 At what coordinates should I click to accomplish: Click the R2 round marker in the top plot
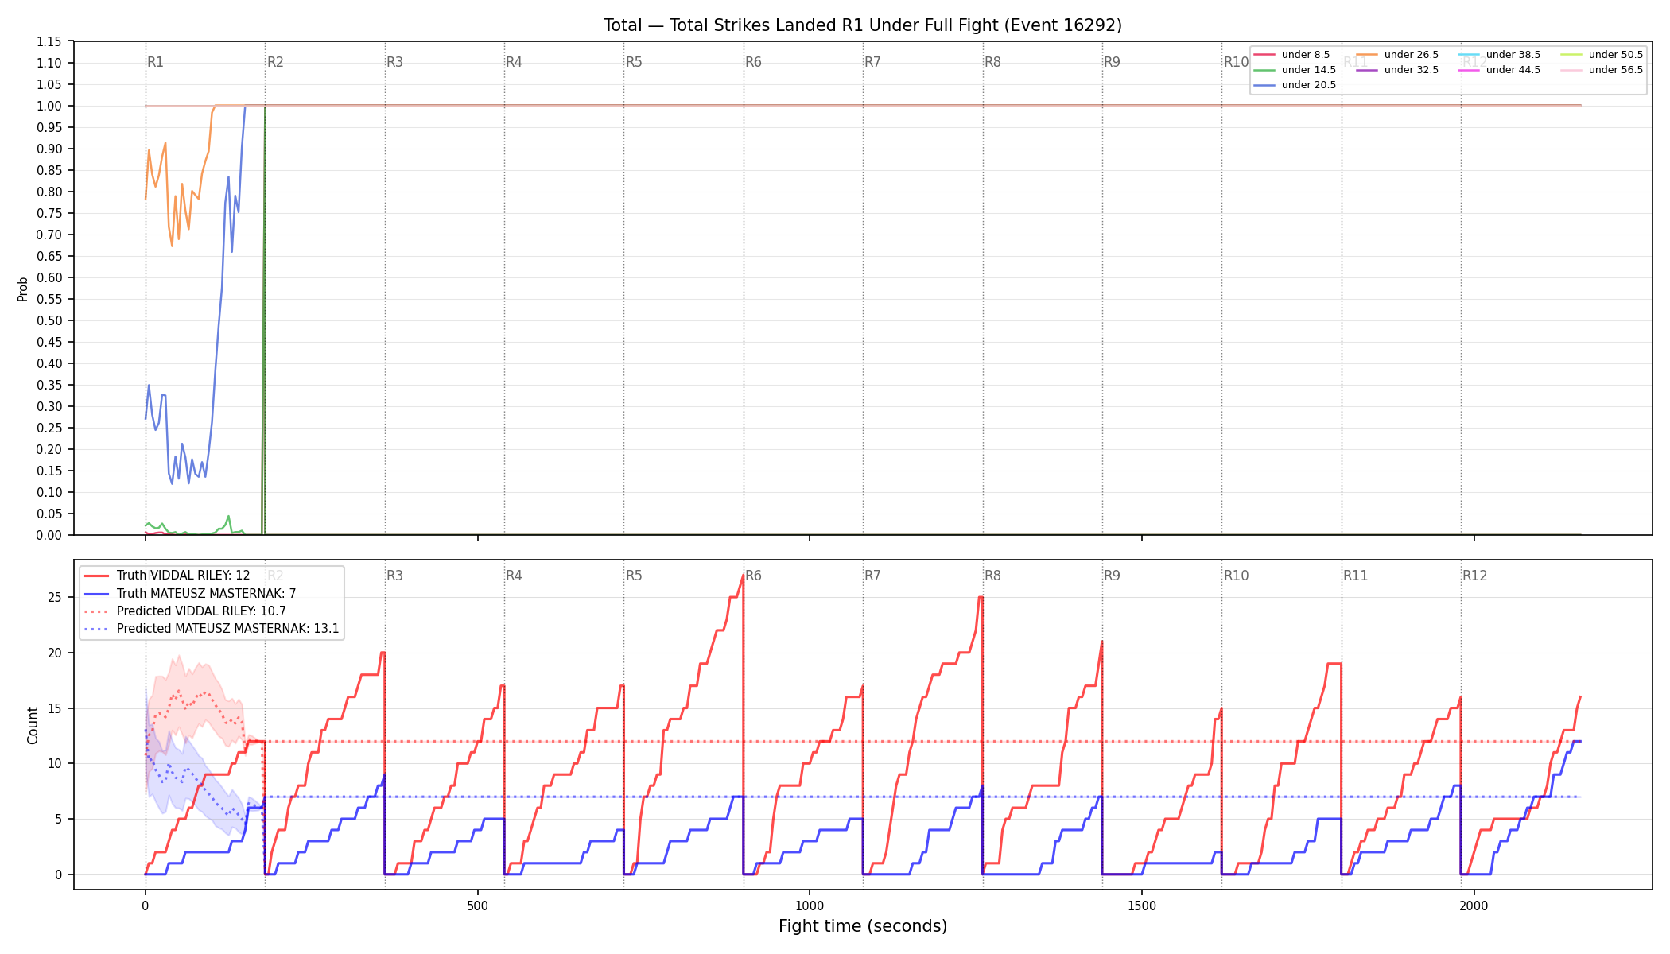click(275, 62)
